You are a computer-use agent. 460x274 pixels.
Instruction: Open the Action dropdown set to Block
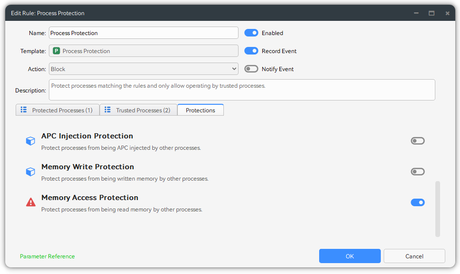coord(143,69)
